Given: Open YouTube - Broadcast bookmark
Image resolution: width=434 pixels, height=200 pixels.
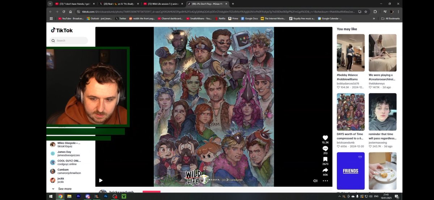Looking at the screenshot, I should click(x=71, y=18).
